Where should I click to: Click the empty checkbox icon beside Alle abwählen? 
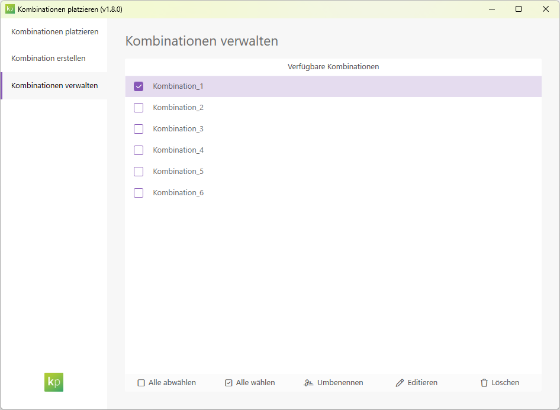pyautogui.click(x=140, y=383)
